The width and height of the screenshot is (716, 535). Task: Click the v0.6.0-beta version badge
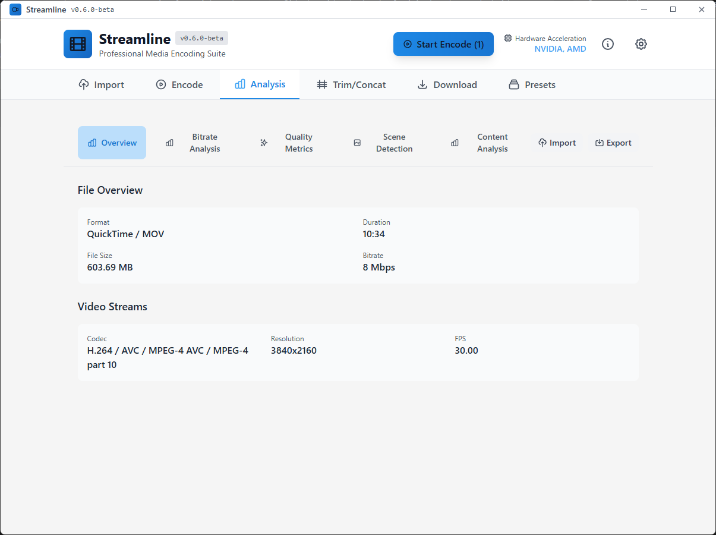(x=201, y=37)
